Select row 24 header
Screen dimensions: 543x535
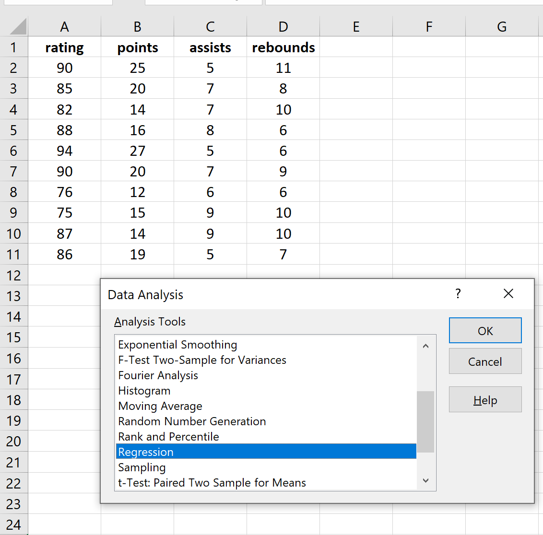(14, 524)
